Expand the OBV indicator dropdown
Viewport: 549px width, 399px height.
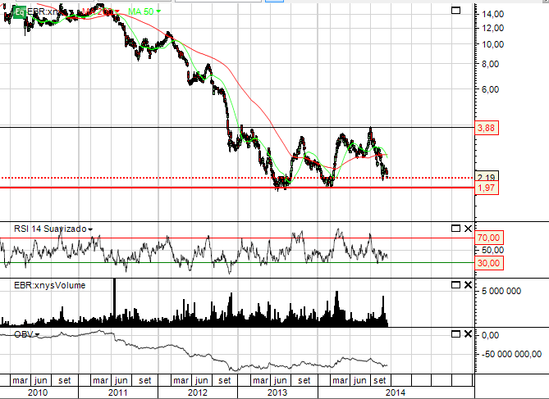pos(37,335)
